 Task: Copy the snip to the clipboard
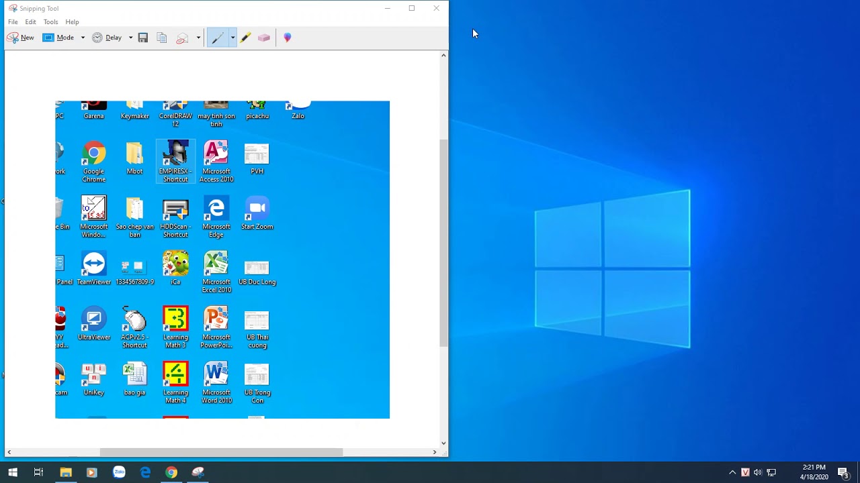(161, 38)
